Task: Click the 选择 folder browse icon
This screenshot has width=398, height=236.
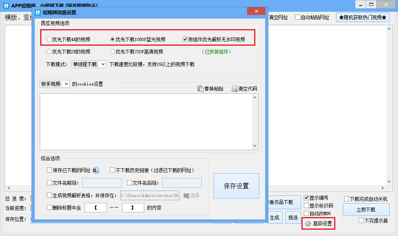Action: (x=186, y=196)
